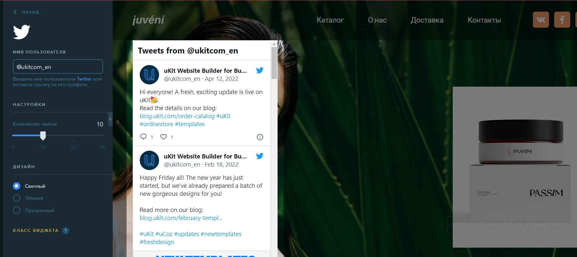Click the Facebook social icon in header
Screen dimensions: 577x257
click(562, 20)
